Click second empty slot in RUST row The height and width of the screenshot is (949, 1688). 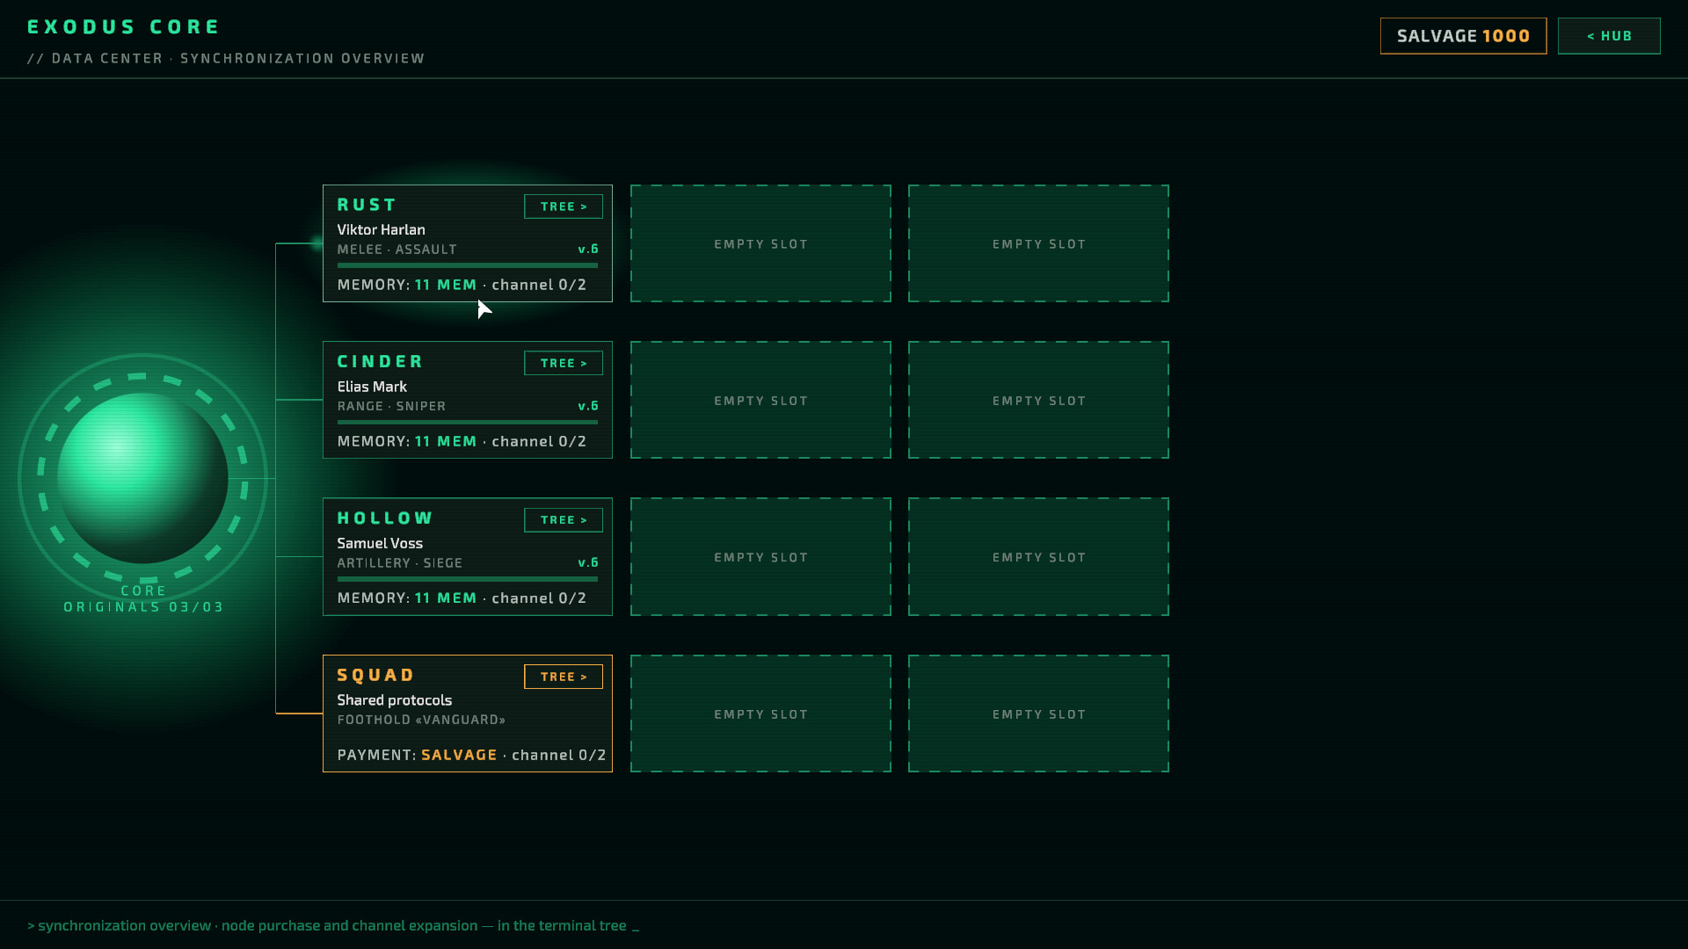[1038, 243]
